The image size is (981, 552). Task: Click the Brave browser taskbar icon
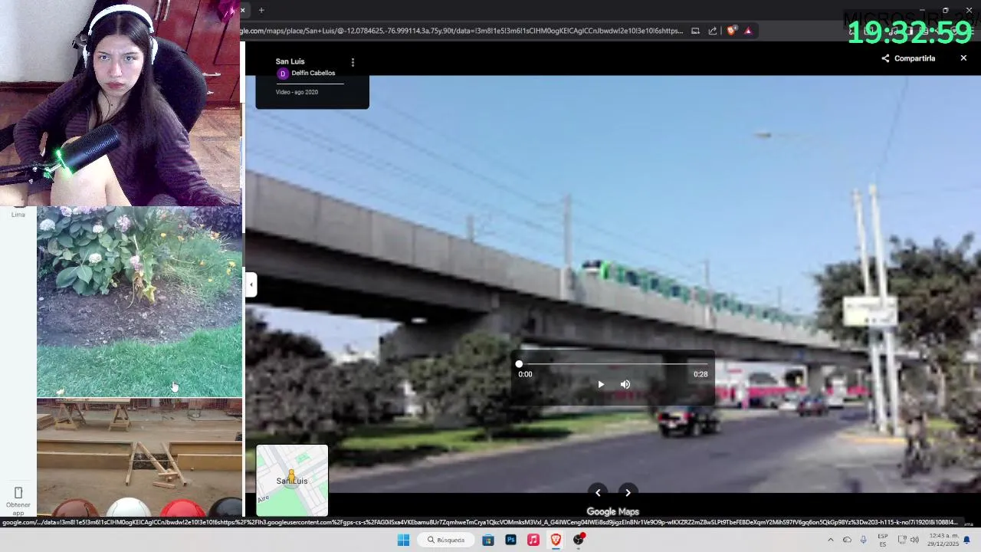556,540
